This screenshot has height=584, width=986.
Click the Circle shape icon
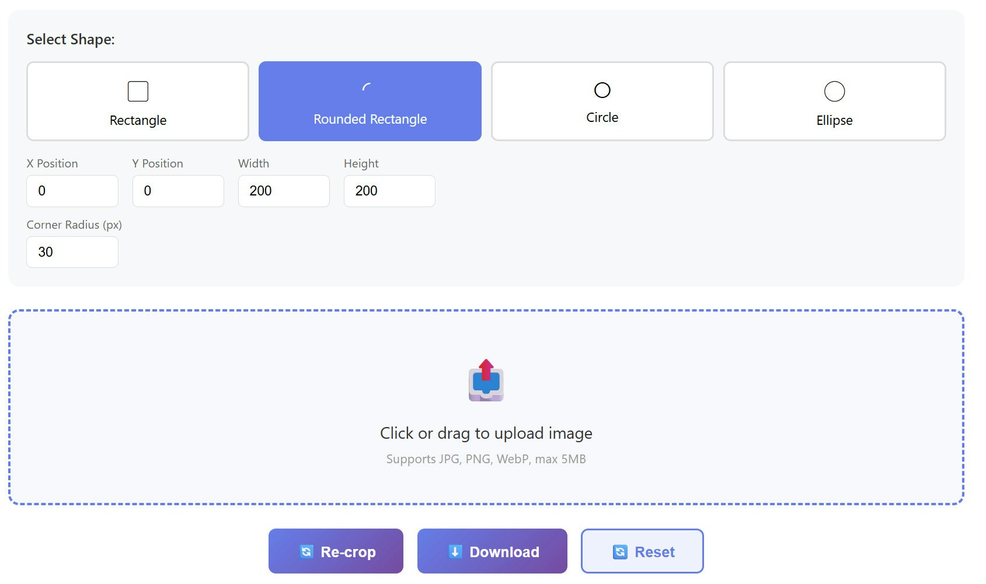(602, 90)
